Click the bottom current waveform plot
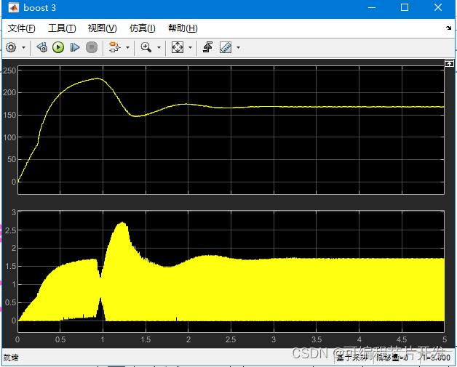This screenshot has width=457, height=367. (231, 272)
